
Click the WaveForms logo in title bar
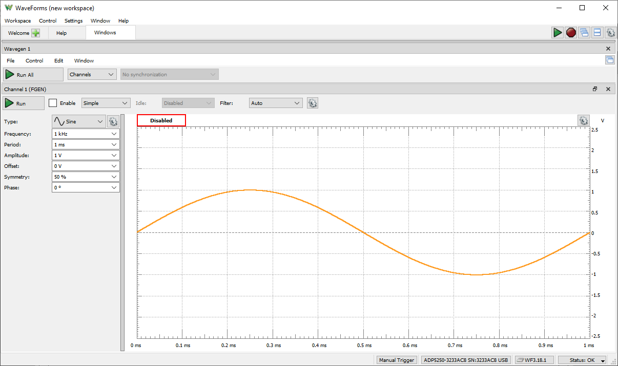pos(9,8)
